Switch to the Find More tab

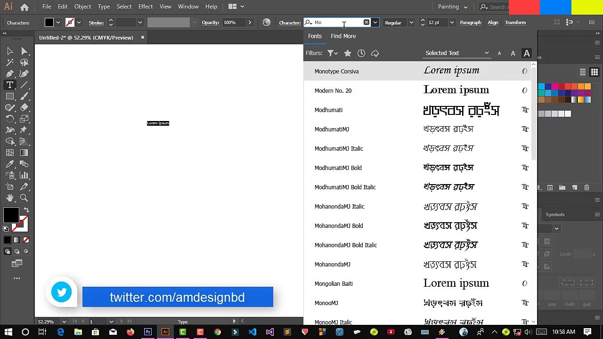click(343, 36)
